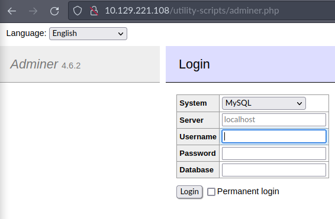The height and width of the screenshot is (219, 335).
Task: Click the browser Back arrow
Action: pos(12,11)
